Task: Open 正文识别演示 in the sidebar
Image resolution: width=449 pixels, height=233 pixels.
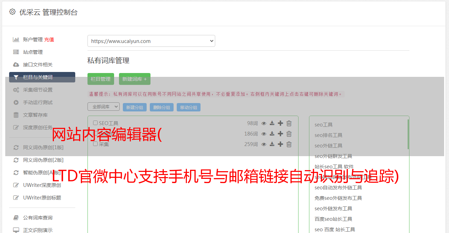Action: click(x=38, y=230)
